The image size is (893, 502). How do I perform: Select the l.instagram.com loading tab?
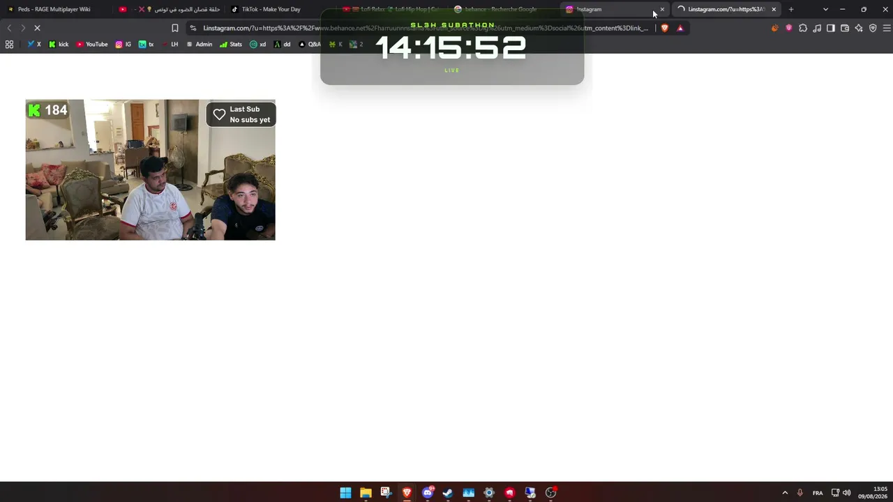click(x=727, y=9)
